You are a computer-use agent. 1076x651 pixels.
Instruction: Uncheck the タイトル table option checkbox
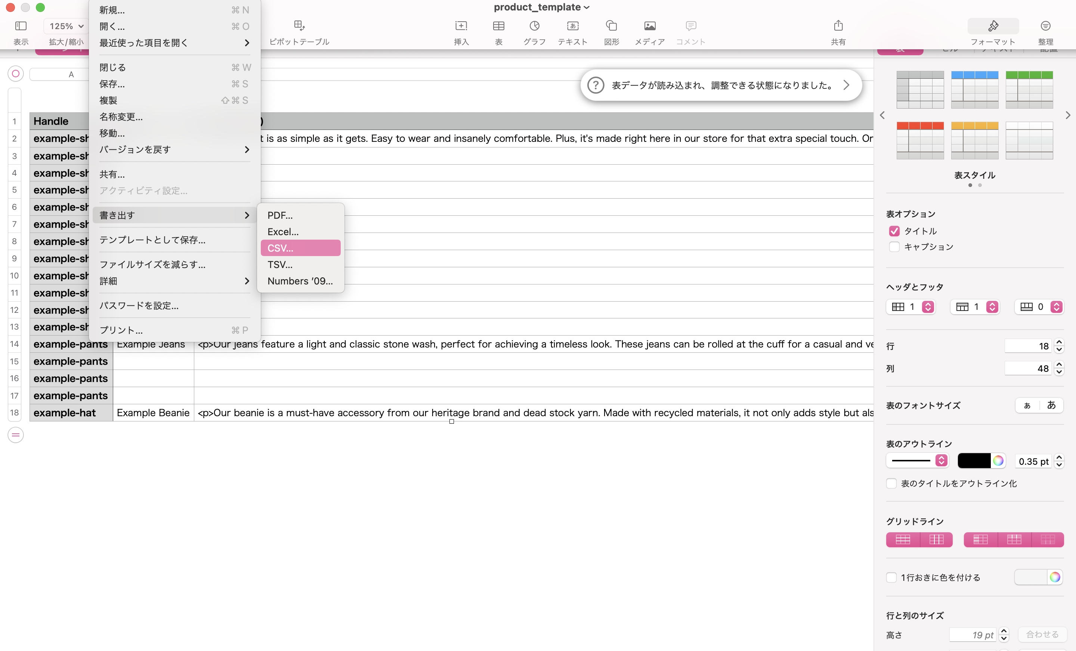894,231
